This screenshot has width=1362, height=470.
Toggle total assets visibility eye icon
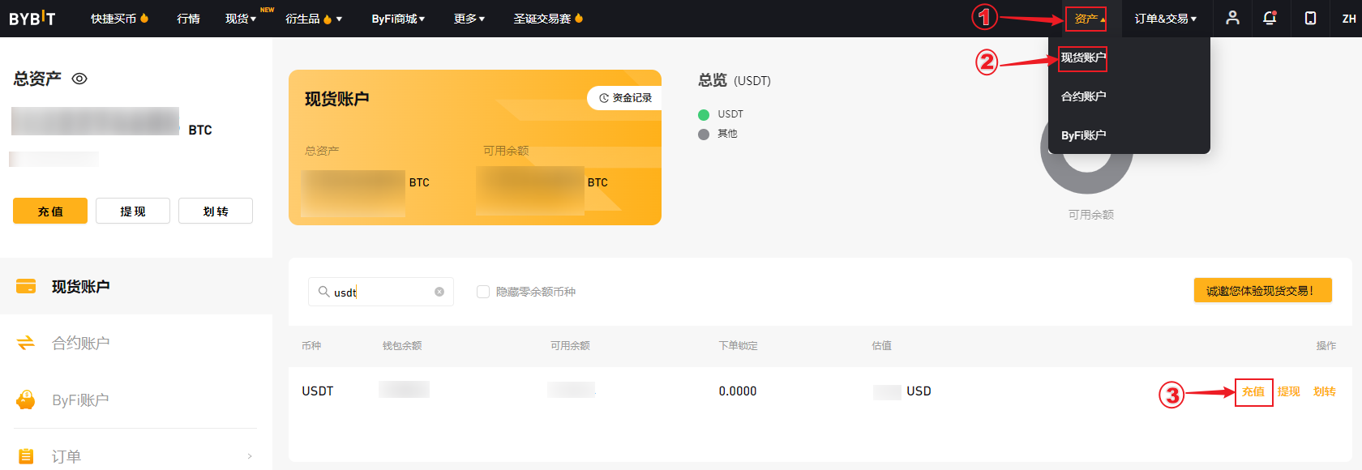click(79, 79)
